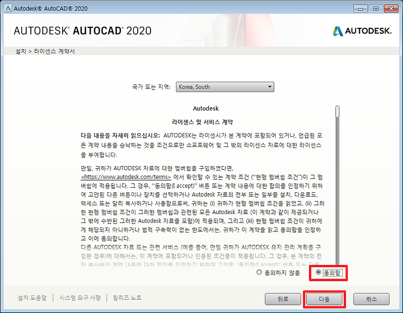Click the 다음 (Next) button
This screenshot has width=403, height=313.
click(324, 299)
